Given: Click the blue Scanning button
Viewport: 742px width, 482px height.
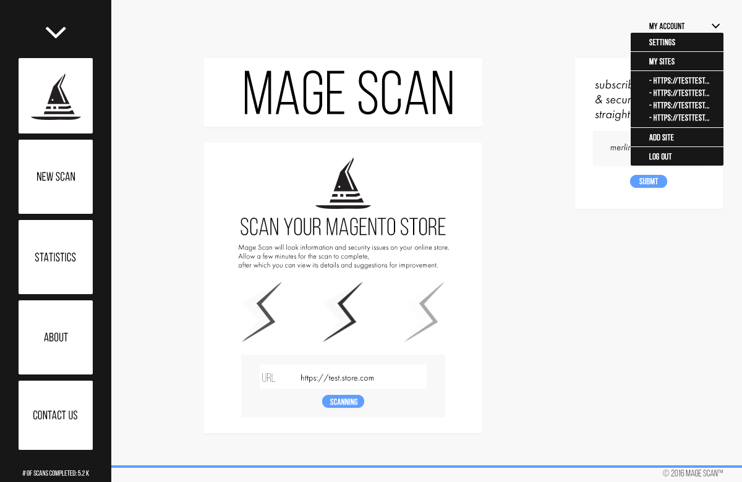Looking at the screenshot, I should (343, 402).
